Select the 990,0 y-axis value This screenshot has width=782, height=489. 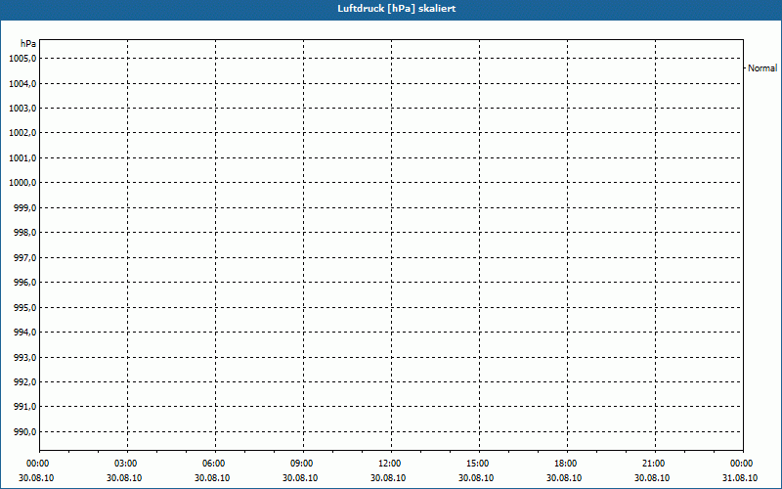point(25,431)
